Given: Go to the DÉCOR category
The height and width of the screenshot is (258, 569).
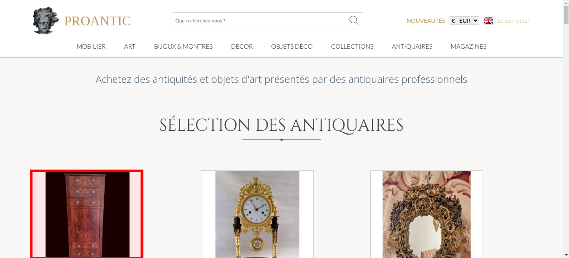Looking at the screenshot, I should 242,46.
